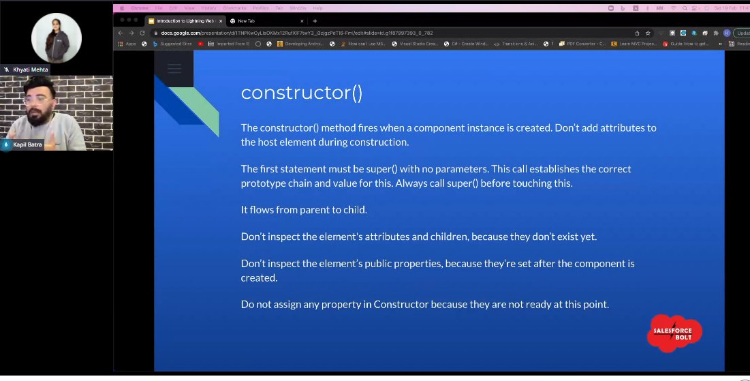This screenshot has height=381, width=750.
Task: Switch to the Introduction to Lightning Web tab
Action: click(185, 21)
